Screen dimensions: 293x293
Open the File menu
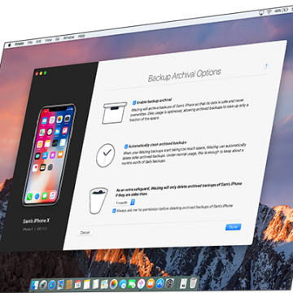30,42
